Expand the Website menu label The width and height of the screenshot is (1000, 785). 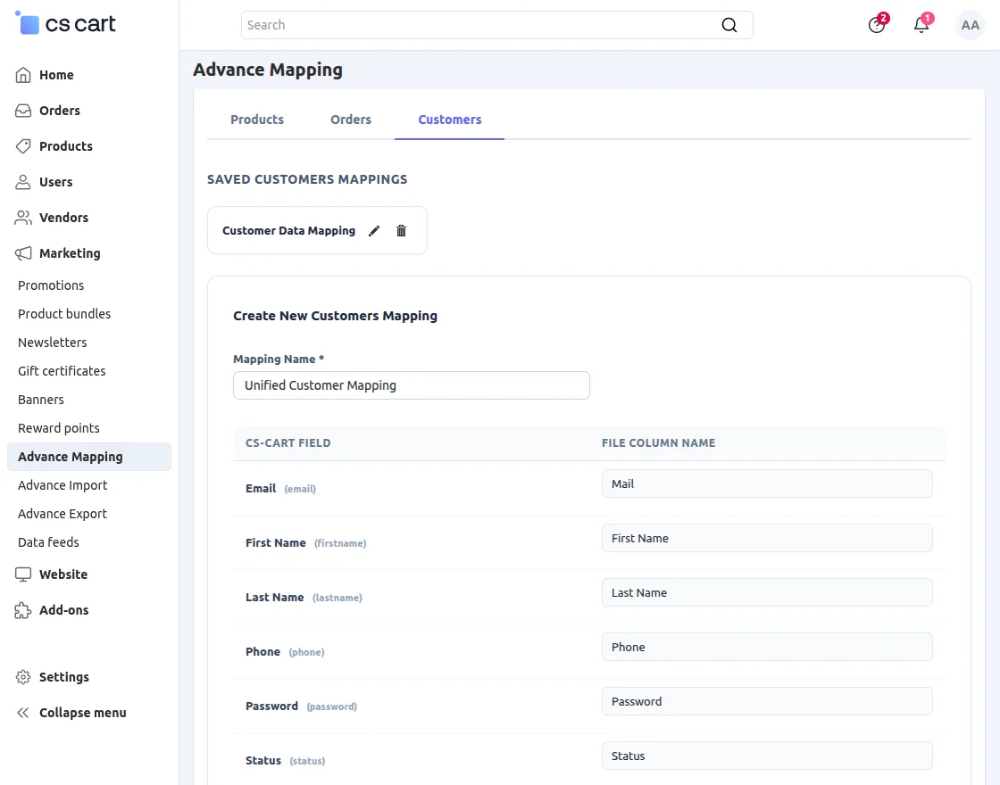click(x=63, y=574)
